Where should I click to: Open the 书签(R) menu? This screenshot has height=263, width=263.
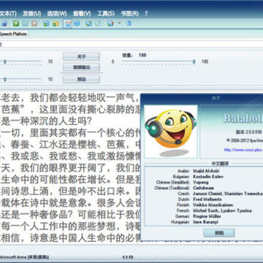point(130,13)
